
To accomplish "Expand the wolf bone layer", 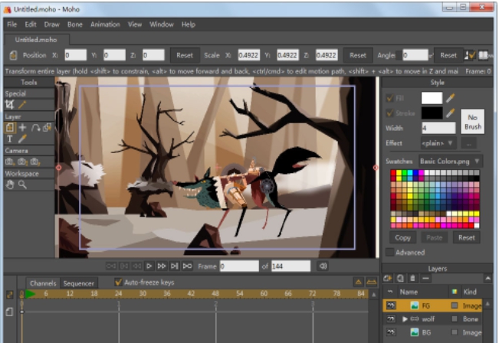I will 405,318.
